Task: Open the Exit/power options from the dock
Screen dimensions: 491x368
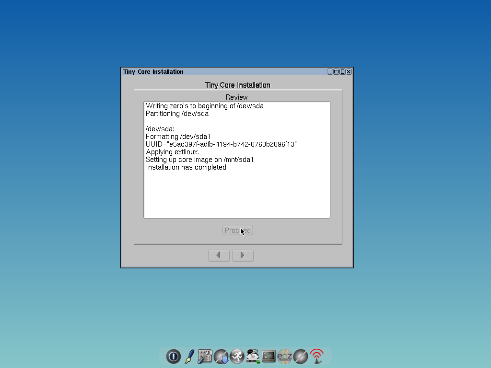Action: click(173, 356)
